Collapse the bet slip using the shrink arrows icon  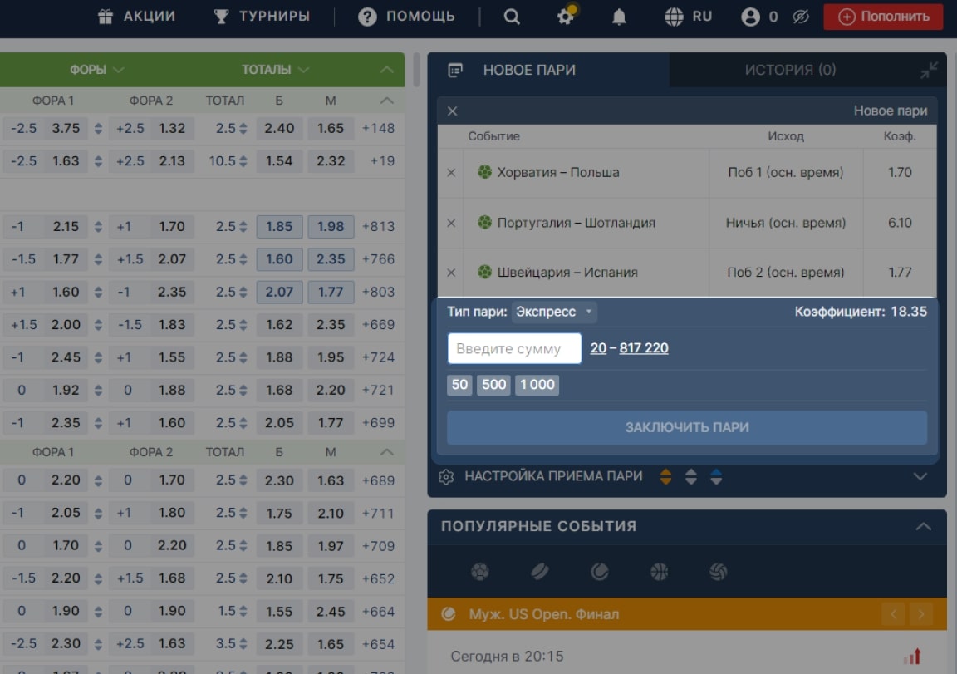928,70
